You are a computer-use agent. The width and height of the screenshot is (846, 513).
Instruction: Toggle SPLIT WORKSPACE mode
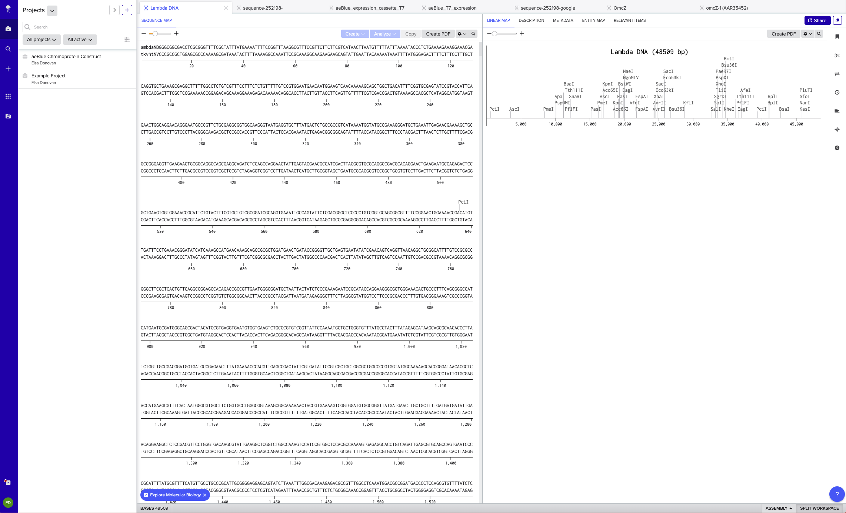point(819,508)
